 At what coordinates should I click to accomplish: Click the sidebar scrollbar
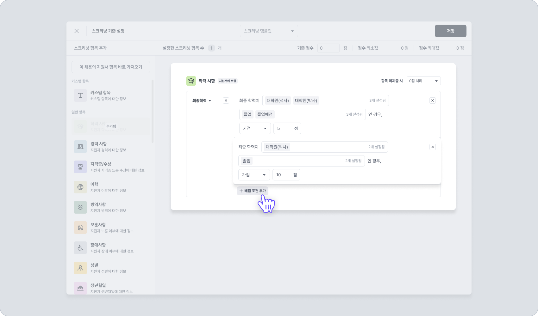click(x=153, y=111)
